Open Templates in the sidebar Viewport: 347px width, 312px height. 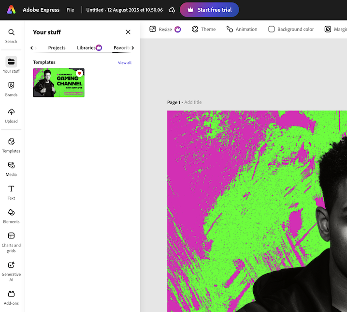pos(11,145)
